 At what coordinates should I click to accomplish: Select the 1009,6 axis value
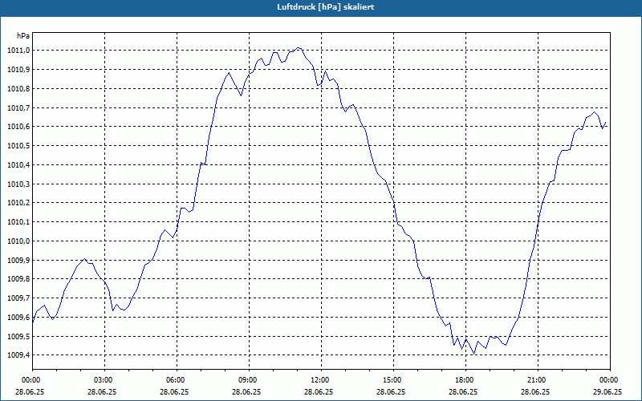(18, 317)
